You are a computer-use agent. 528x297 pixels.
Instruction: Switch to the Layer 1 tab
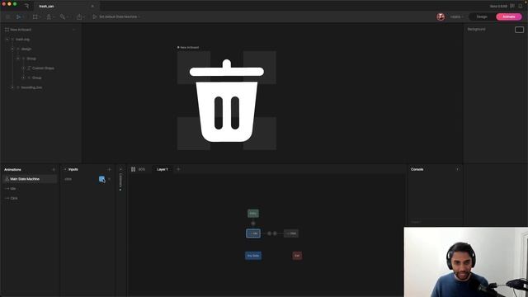[x=163, y=169]
